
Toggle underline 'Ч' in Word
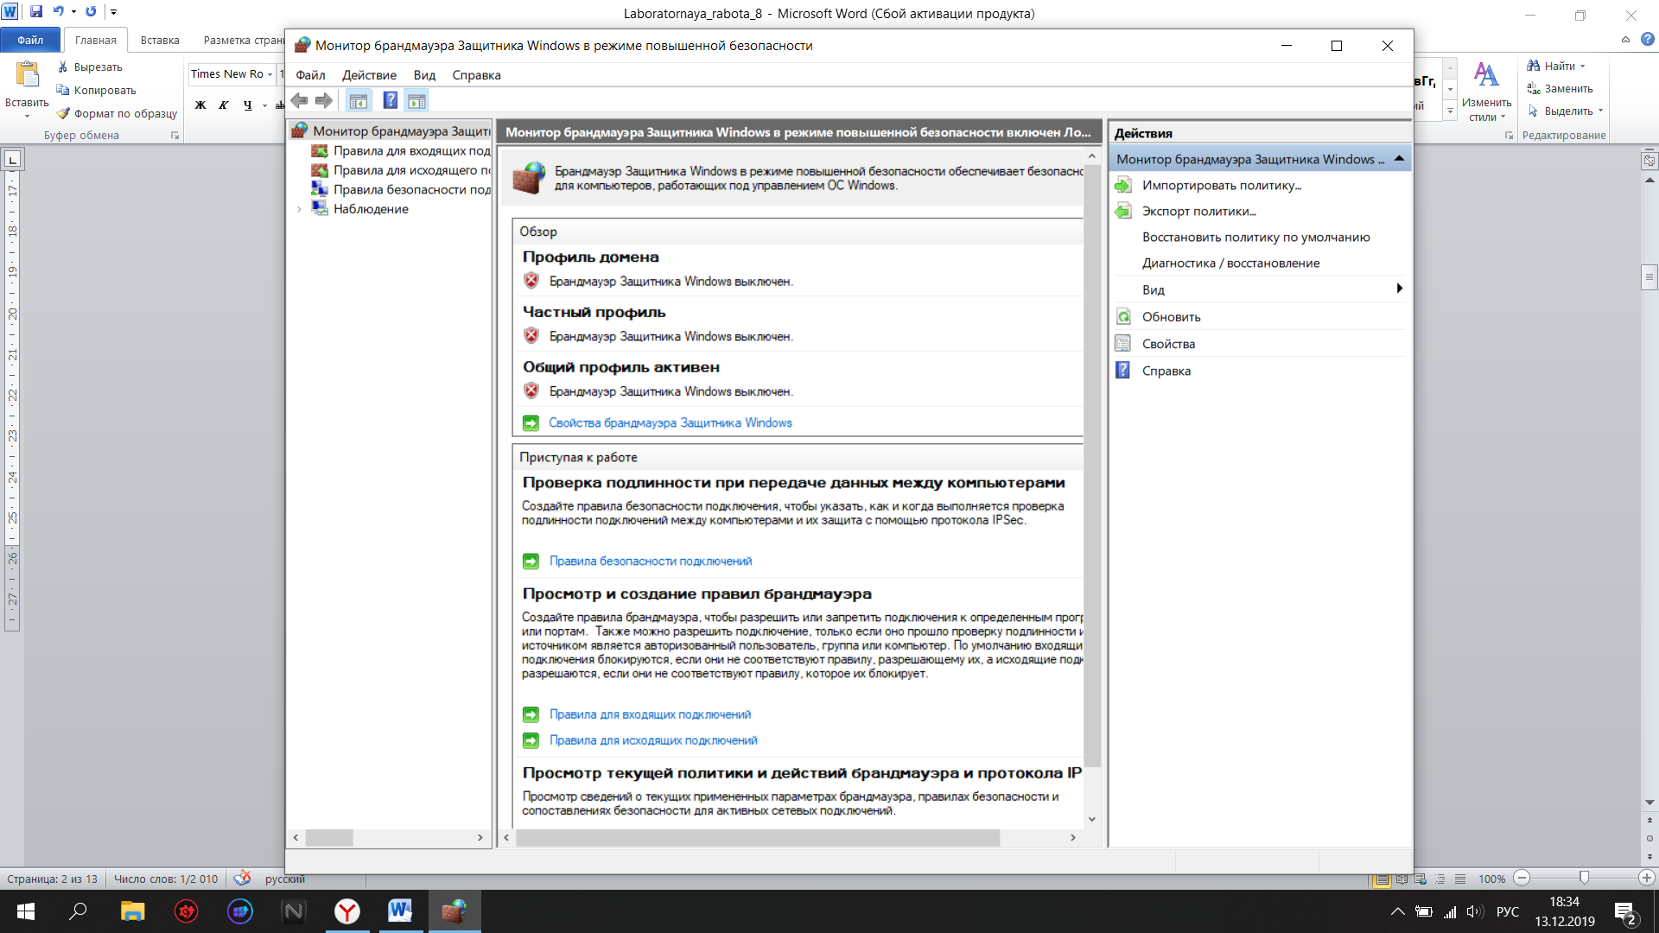tap(248, 105)
